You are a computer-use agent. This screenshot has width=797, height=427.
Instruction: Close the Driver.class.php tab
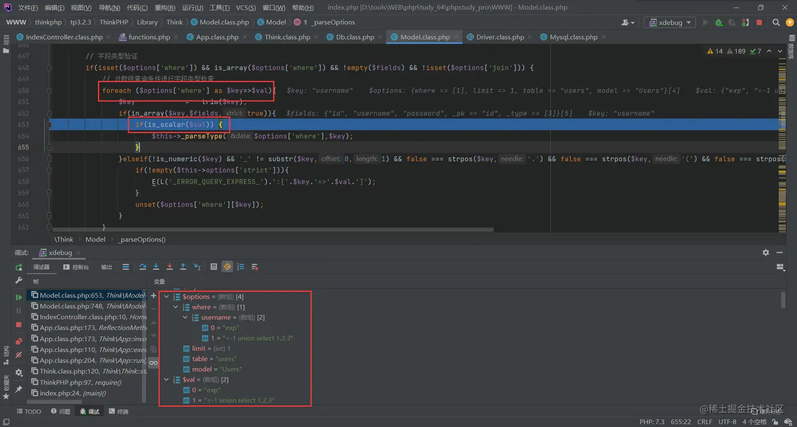tap(530, 37)
